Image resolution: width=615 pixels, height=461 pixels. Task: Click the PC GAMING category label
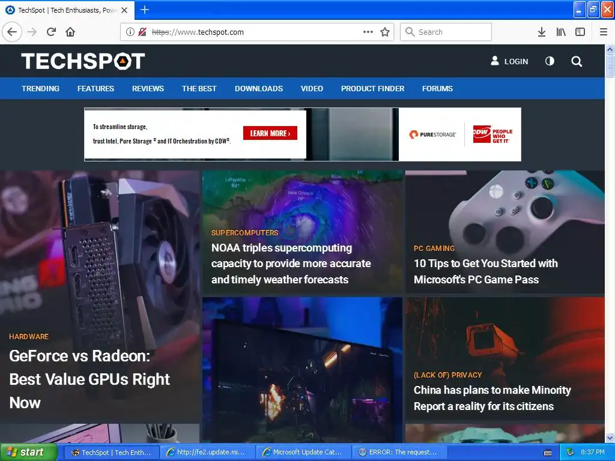[434, 248]
